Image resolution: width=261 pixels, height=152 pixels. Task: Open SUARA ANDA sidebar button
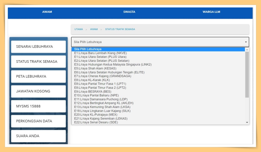point(38,136)
